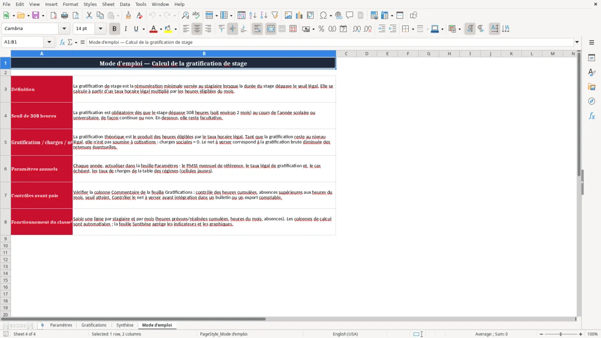
Task: Apply the yellow Background Color swatch
Action: 169,29
